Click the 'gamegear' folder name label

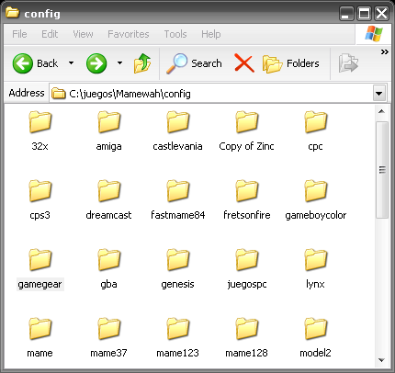click(39, 285)
